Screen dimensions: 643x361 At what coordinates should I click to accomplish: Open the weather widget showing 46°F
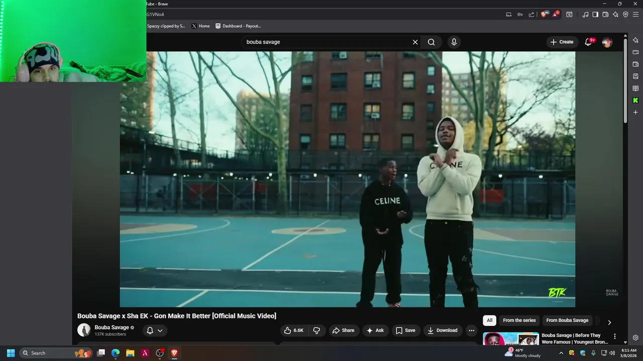[x=522, y=353]
